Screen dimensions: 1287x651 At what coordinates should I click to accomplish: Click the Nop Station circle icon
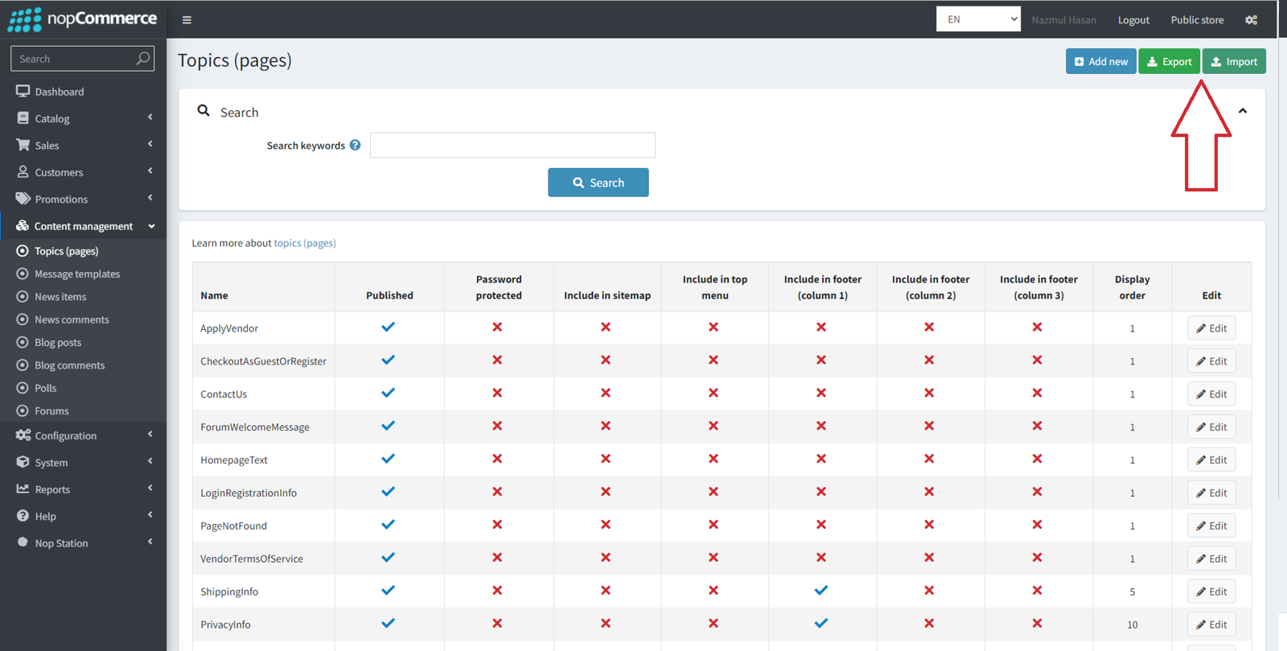[x=23, y=542]
